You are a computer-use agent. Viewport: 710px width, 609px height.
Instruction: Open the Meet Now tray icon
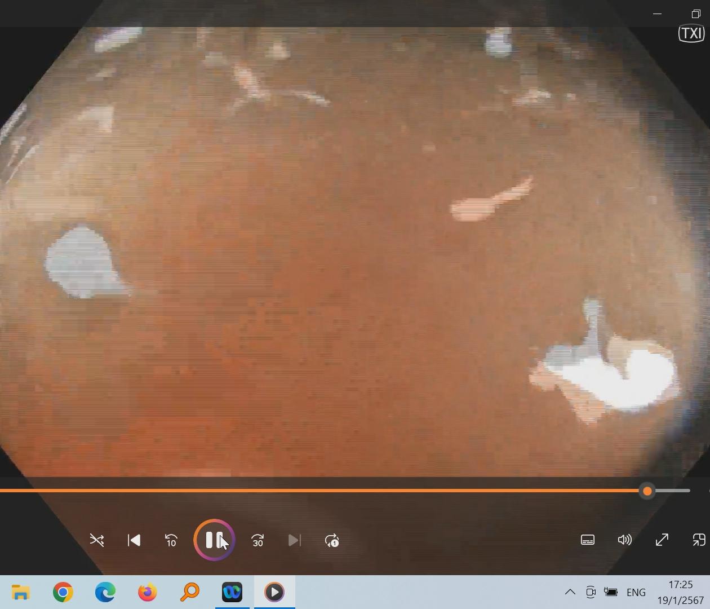click(591, 592)
